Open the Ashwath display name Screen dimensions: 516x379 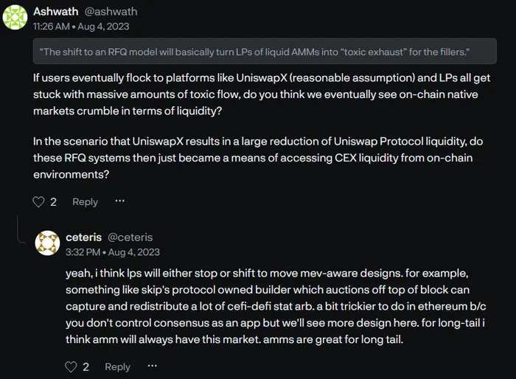55,12
